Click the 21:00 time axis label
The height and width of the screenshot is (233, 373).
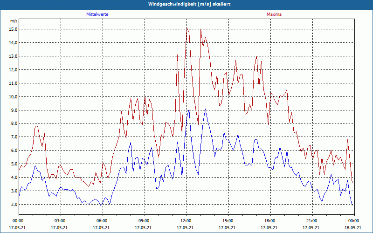pyautogui.click(x=312, y=221)
